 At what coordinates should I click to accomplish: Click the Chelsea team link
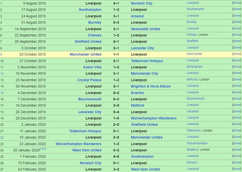(x=95, y=35)
